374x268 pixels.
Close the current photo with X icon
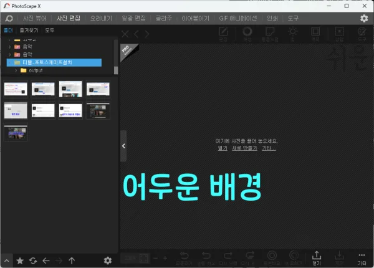point(125,34)
